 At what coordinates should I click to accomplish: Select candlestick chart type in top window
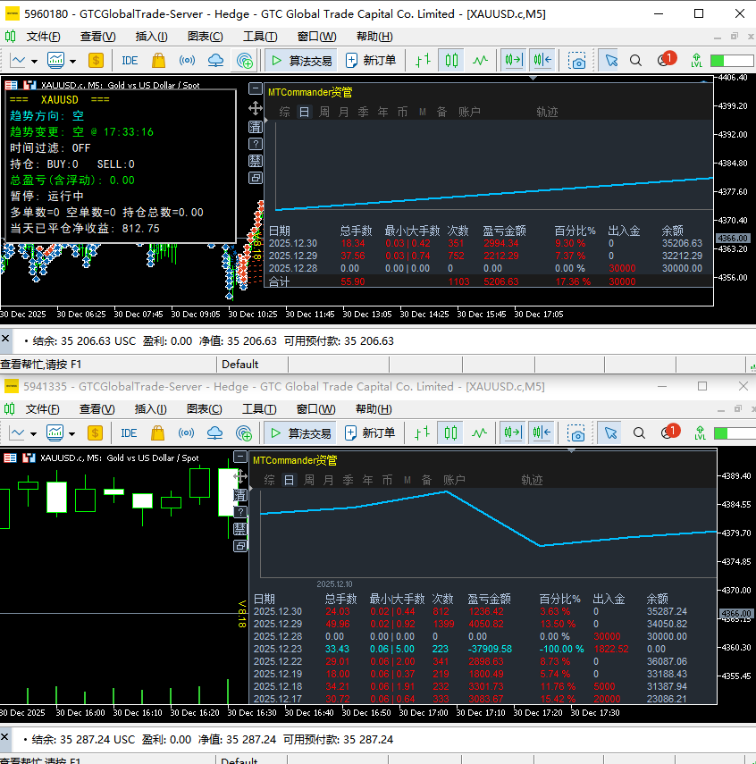tap(451, 61)
